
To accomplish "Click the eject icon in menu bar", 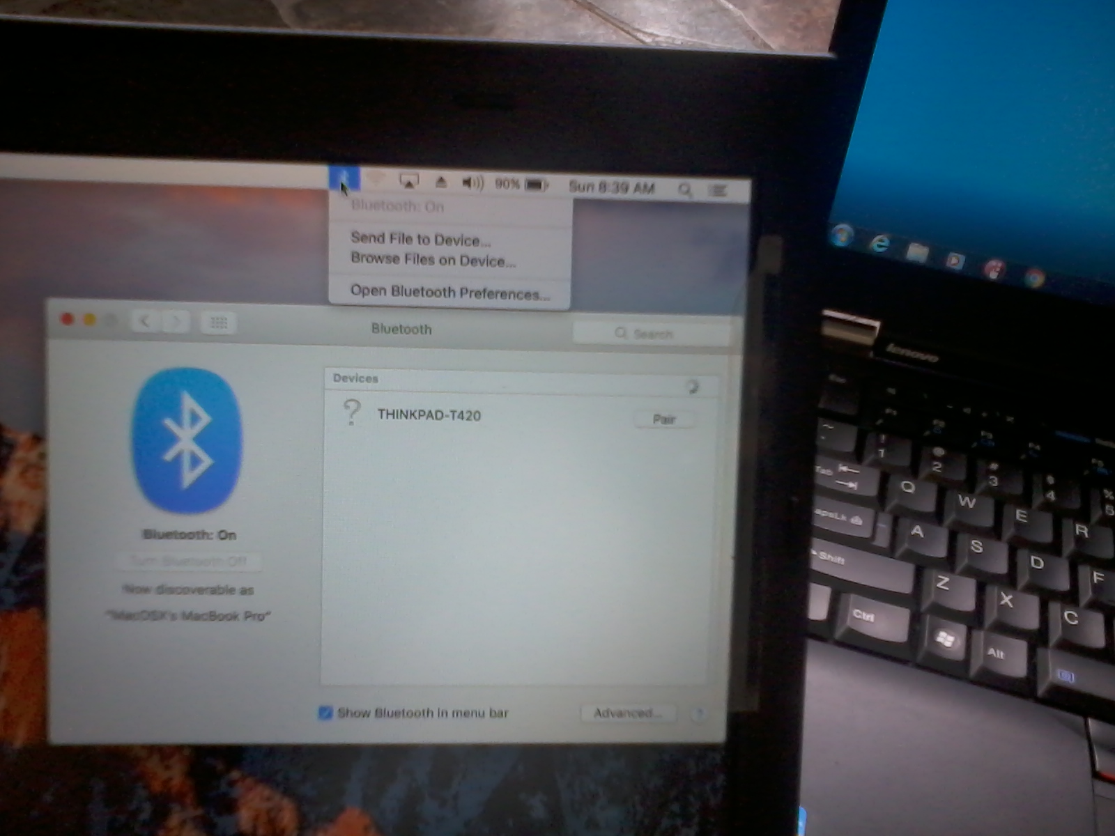I will tap(440, 183).
